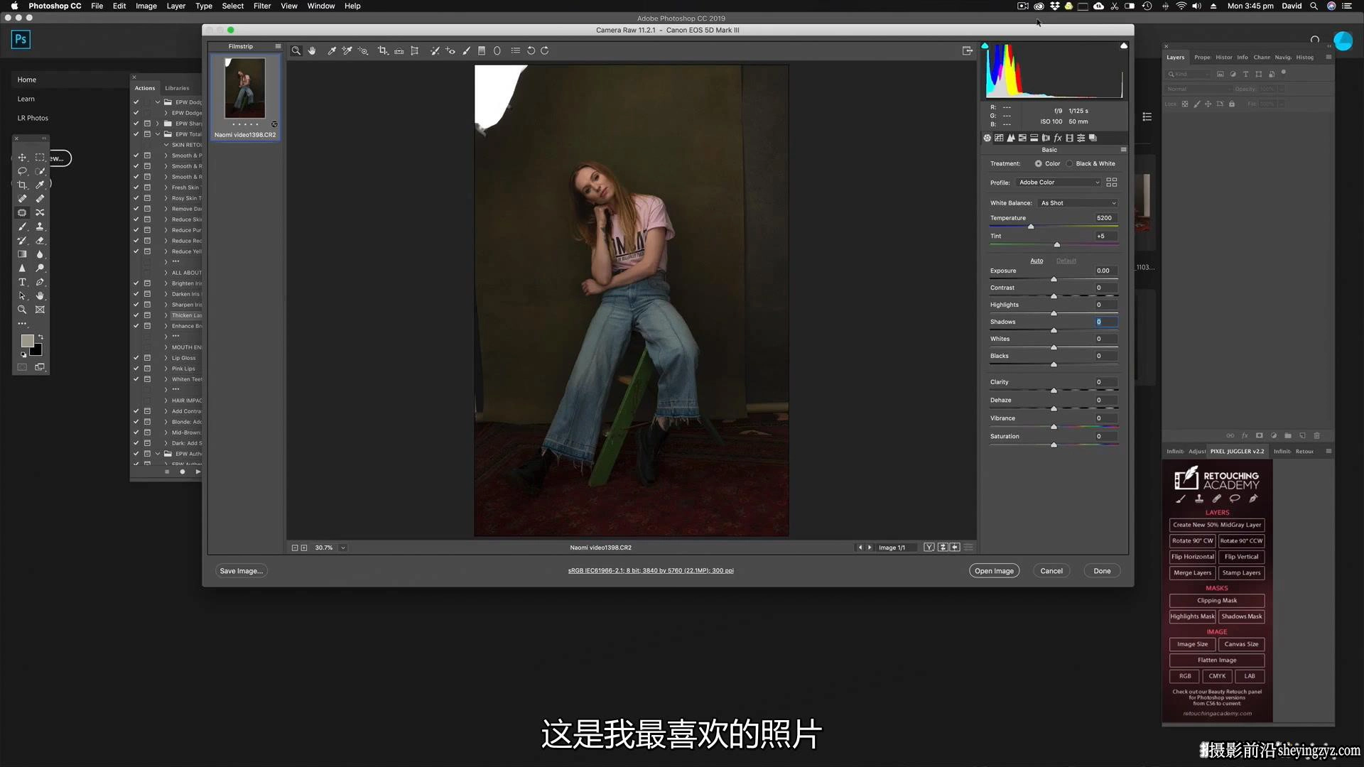Rotate image 90° clockwise
Image resolution: width=1364 pixels, height=767 pixels.
tap(545, 50)
